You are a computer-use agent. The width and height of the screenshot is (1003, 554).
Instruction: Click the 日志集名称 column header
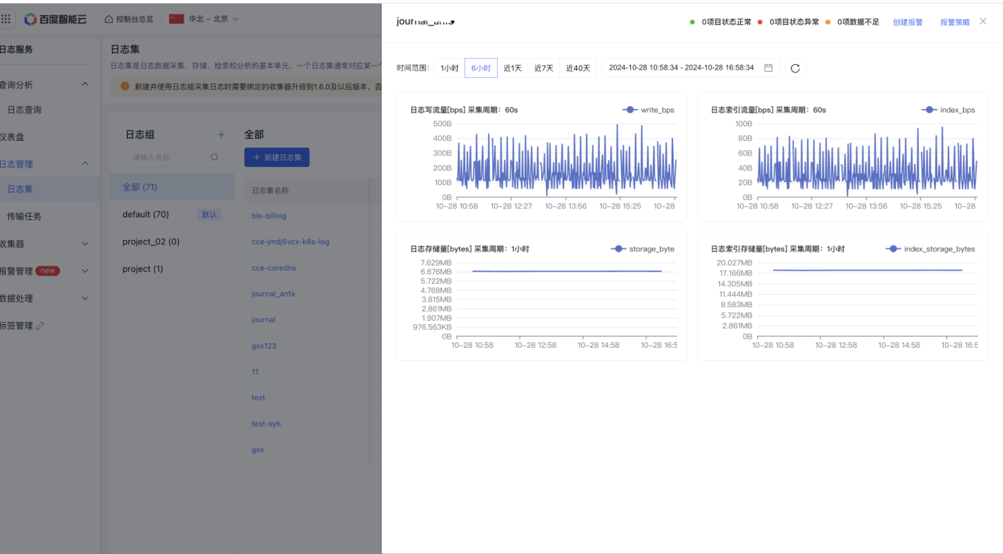tap(270, 190)
